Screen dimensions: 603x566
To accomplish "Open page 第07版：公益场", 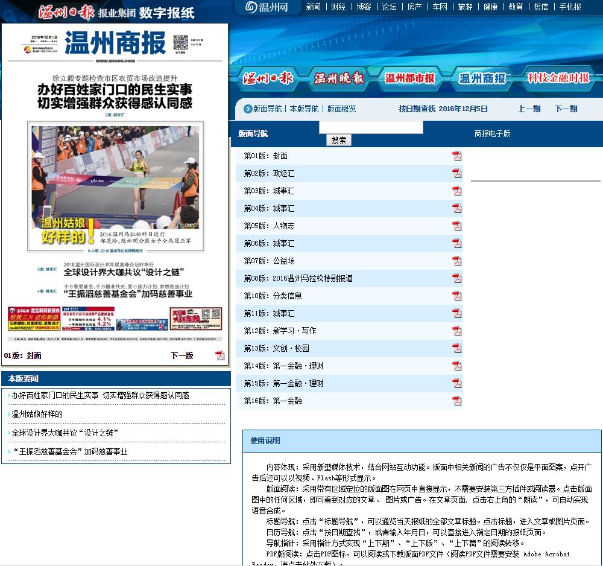I will point(269,261).
